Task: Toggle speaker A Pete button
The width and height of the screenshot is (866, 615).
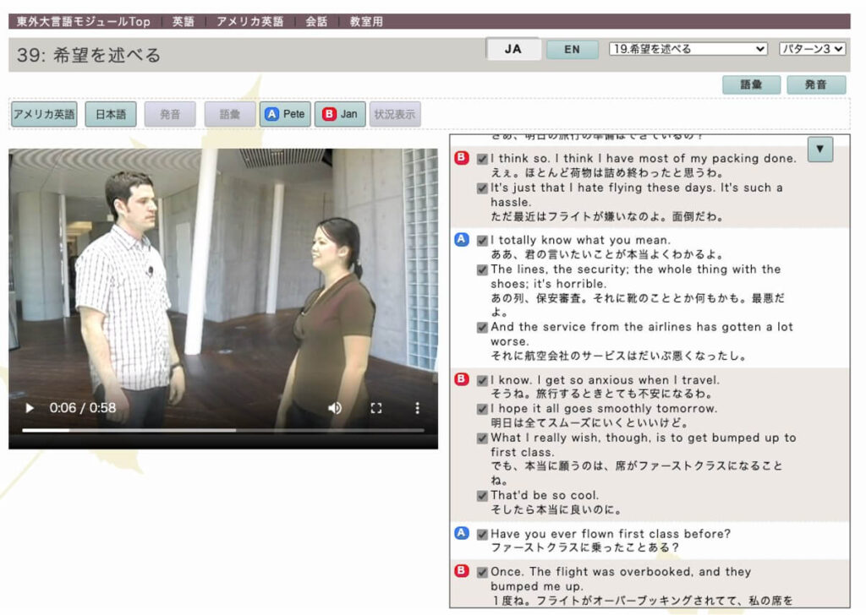Action: (285, 114)
